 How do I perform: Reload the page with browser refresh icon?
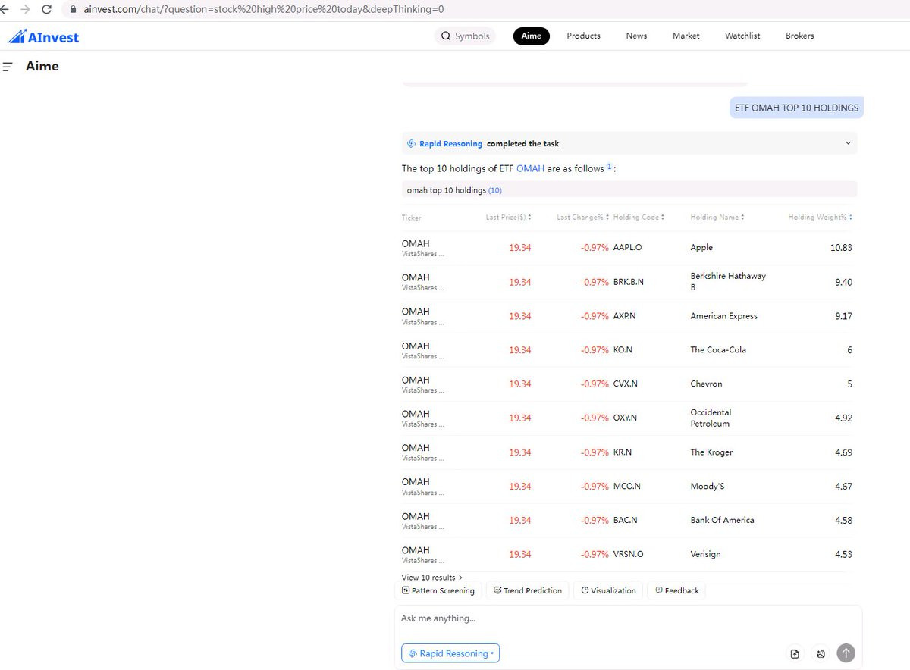46,10
